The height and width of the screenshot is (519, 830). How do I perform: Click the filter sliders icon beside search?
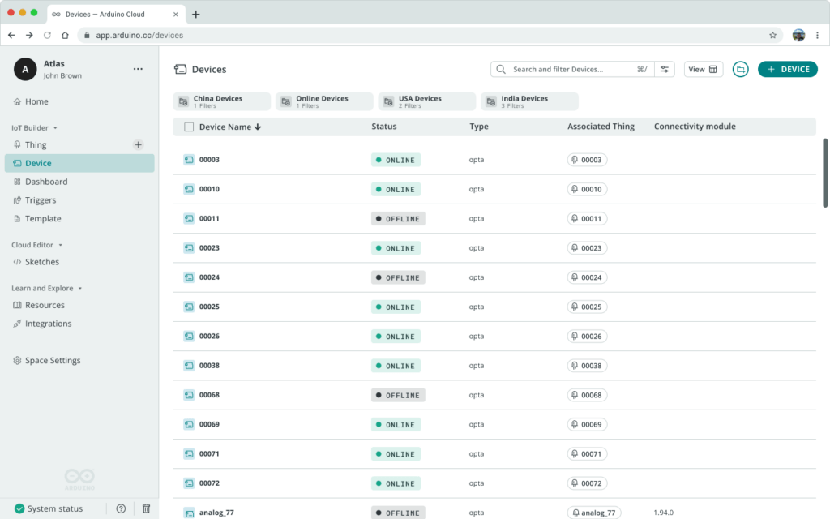pyautogui.click(x=665, y=70)
